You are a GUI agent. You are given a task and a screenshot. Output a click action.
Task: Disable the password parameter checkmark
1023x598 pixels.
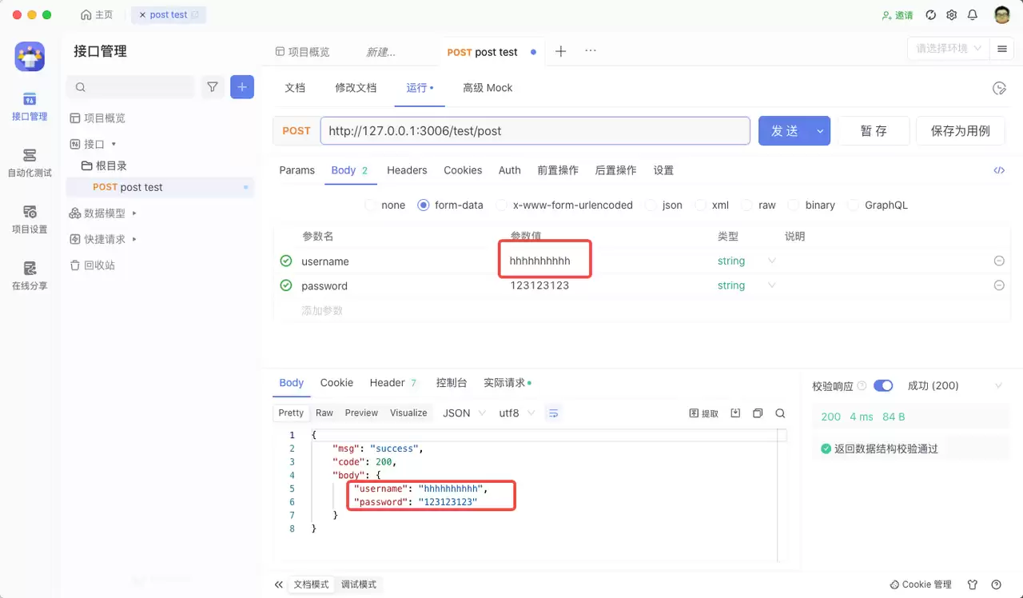286,285
